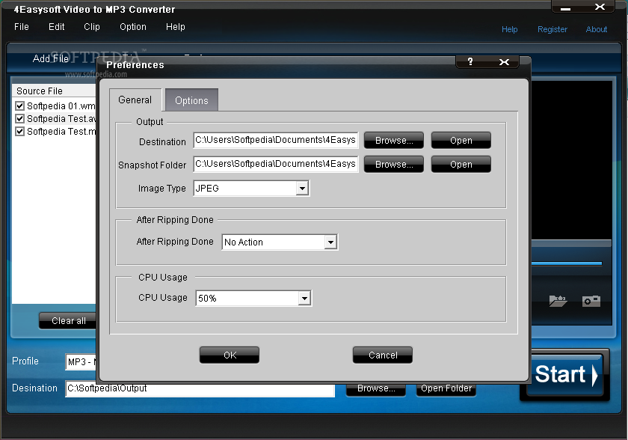The height and width of the screenshot is (440, 628).
Task: Click the Destination path input field
Action: coord(276,140)
